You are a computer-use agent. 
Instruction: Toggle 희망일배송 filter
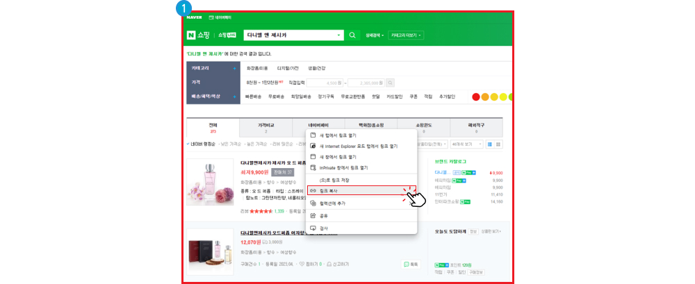tap(301, 97)
